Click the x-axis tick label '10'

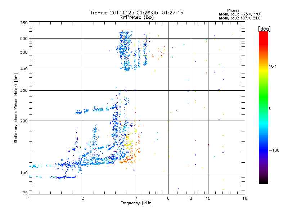pyautogui.click(x=208, y=198)
